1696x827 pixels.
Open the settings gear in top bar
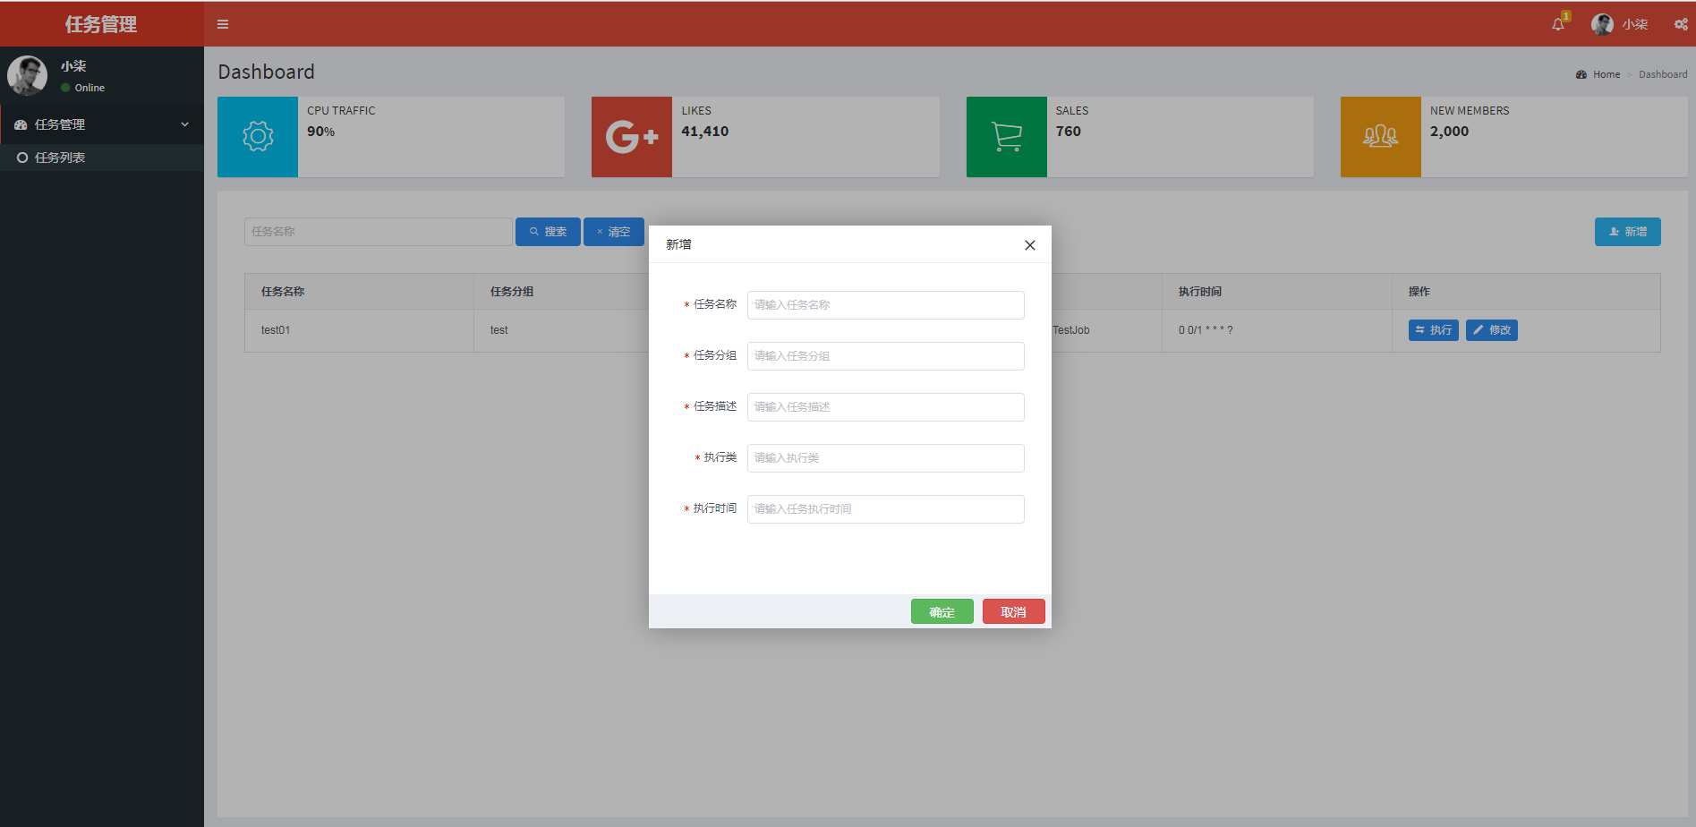tap(1680, 24)
